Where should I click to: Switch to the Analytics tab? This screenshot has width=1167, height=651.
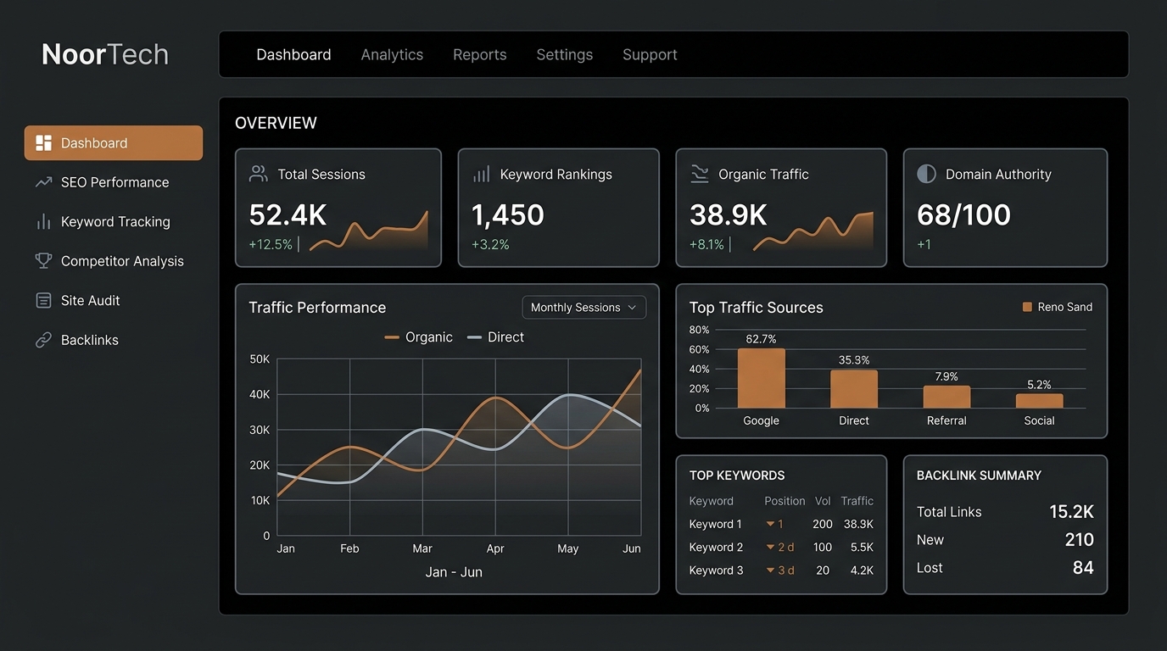coord(392,54)
